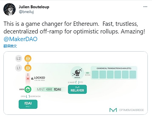Screen dimensions: 152x117
Task: Click the orange DAI coin next to L1
Action: coord(28,68)
